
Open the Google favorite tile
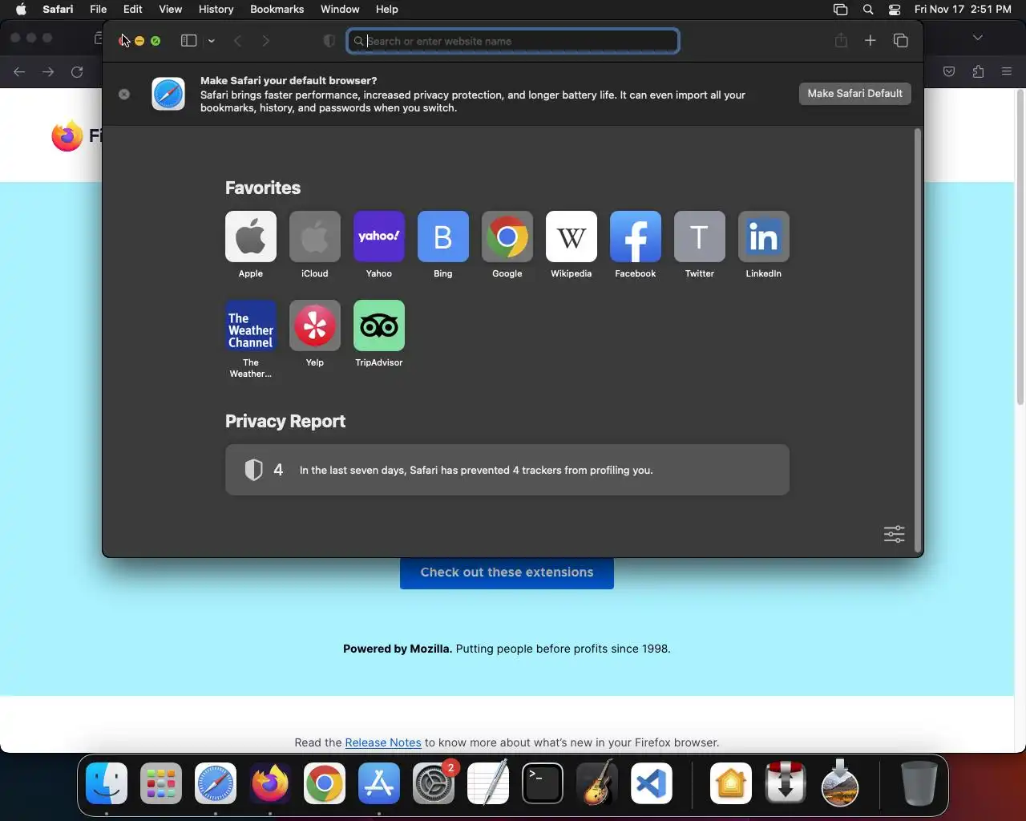coord(507,237)
